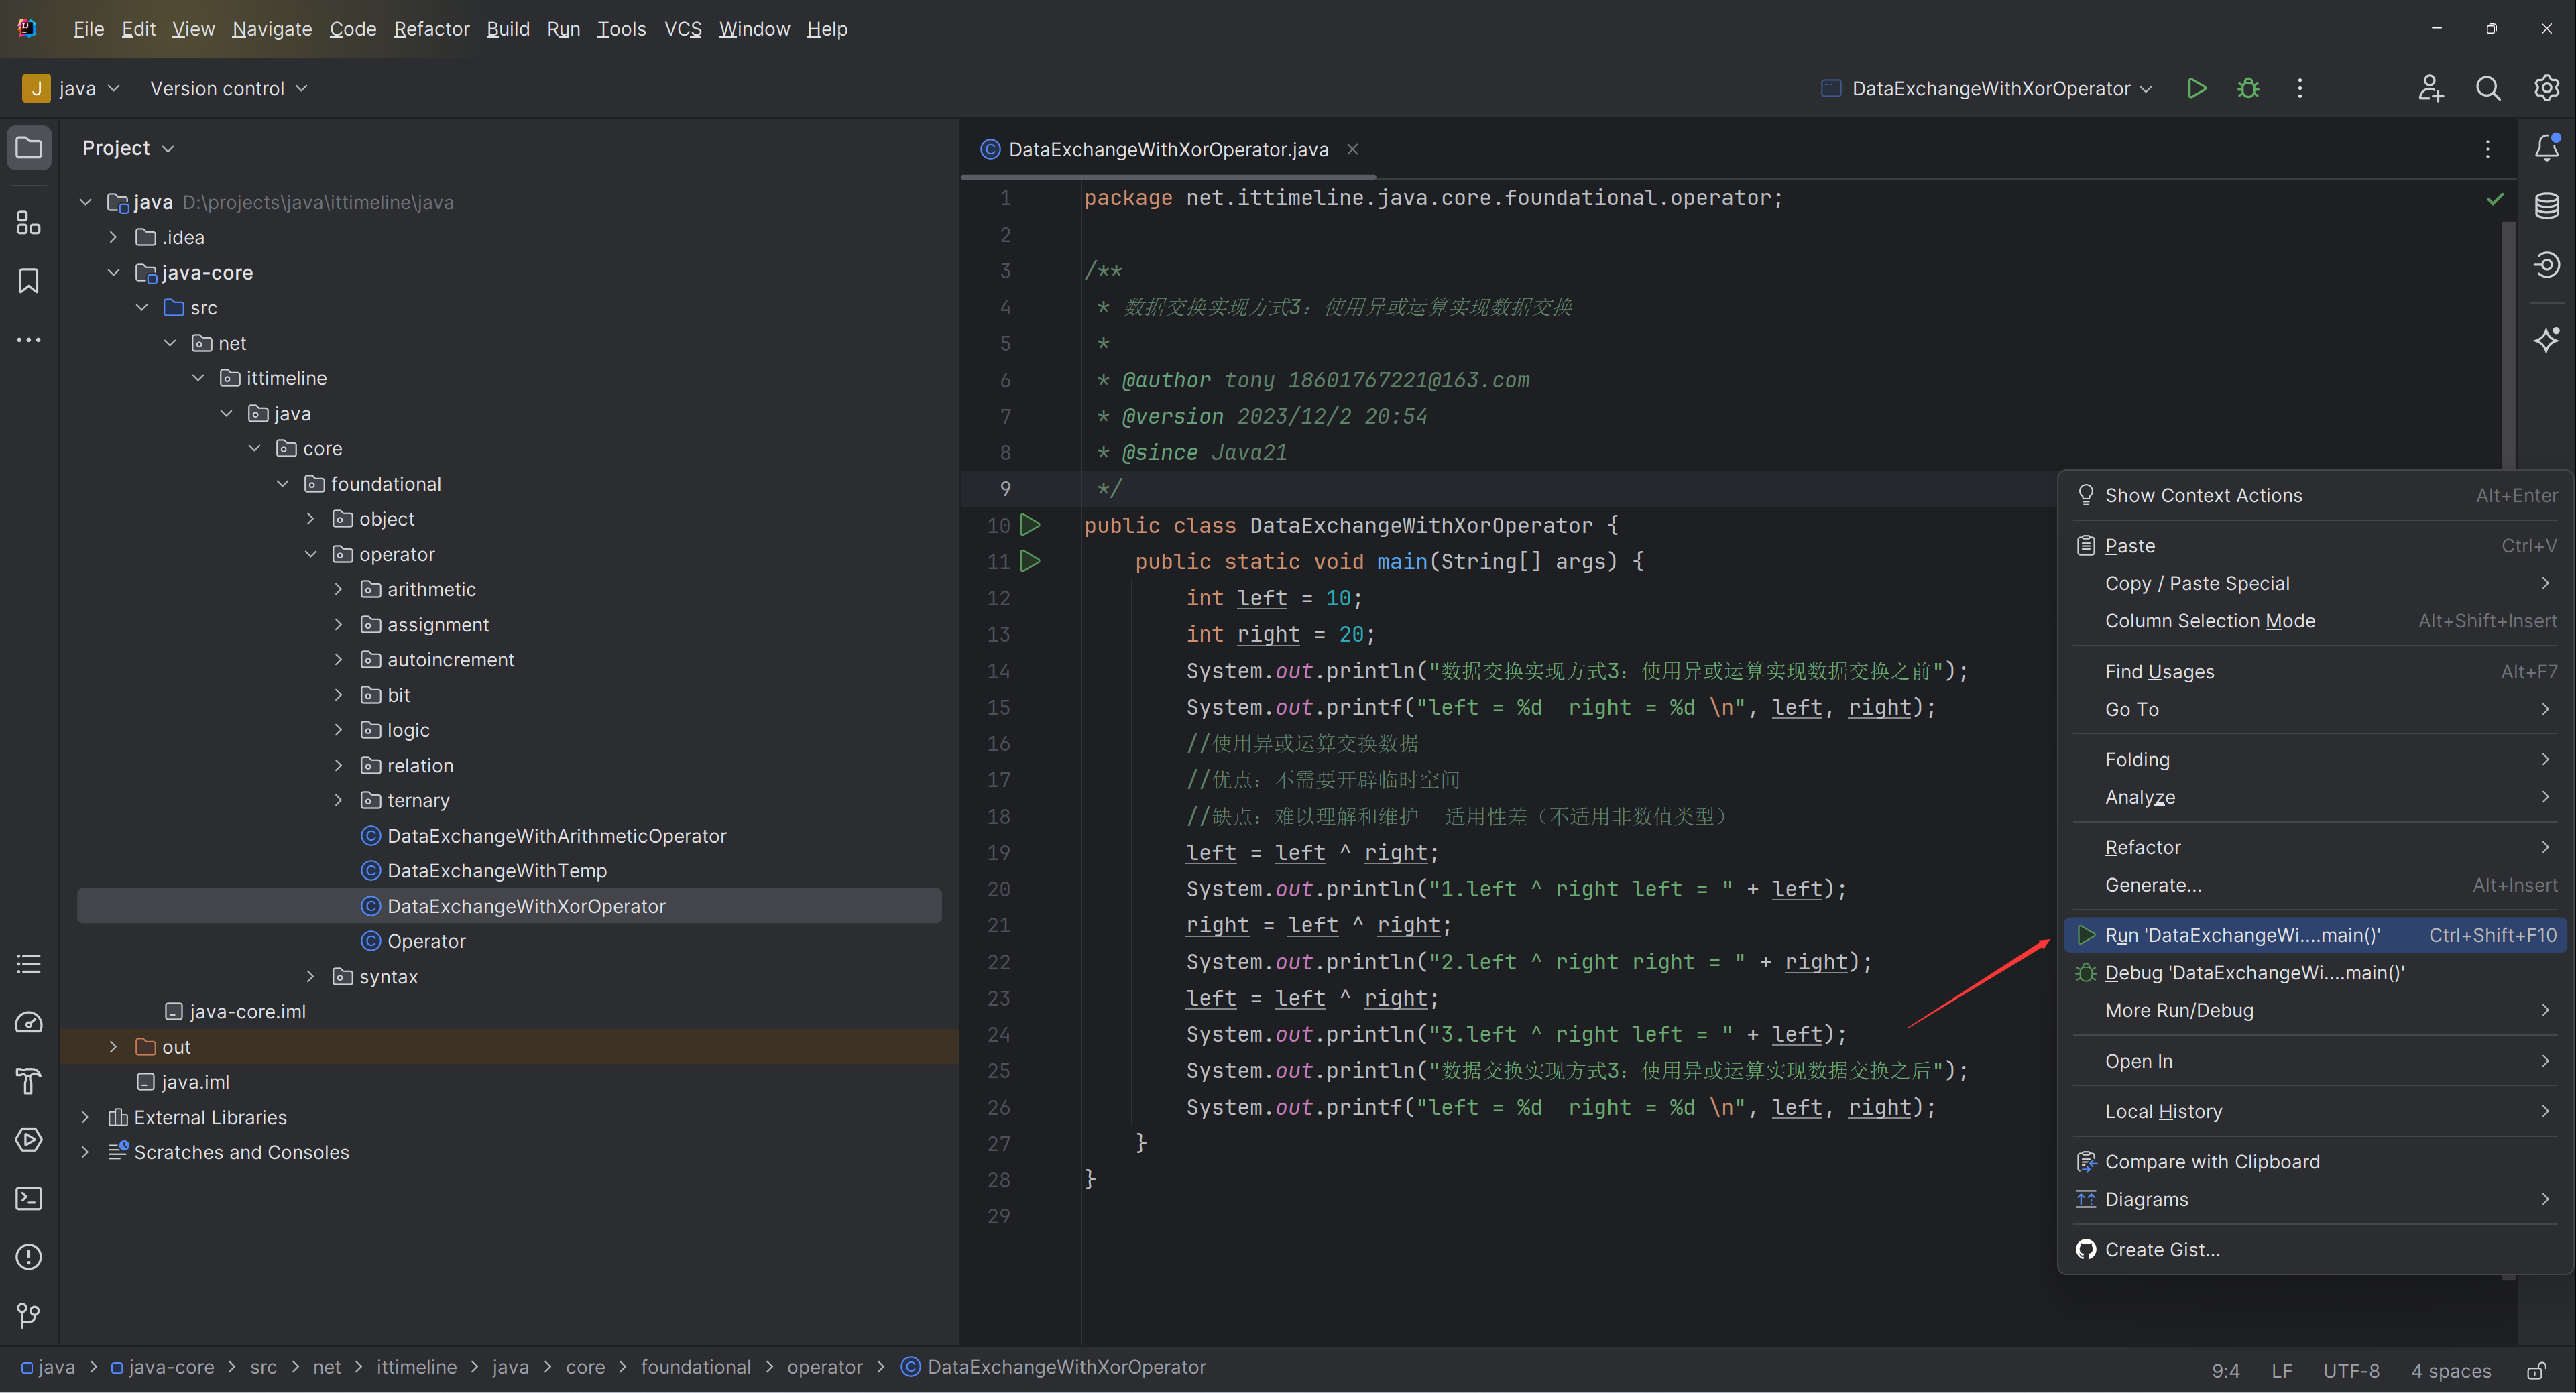2576x1393 pixels.
Task: Select Paste in context menu
Action: pos(2315,546)
